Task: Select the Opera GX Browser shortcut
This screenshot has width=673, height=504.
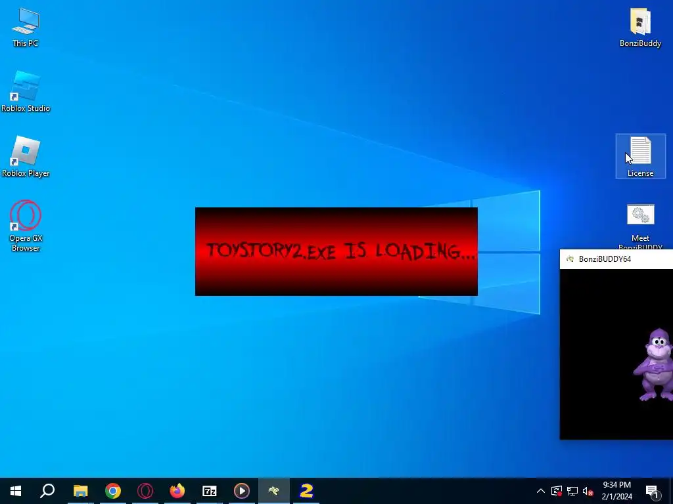Action: [26, 226]
